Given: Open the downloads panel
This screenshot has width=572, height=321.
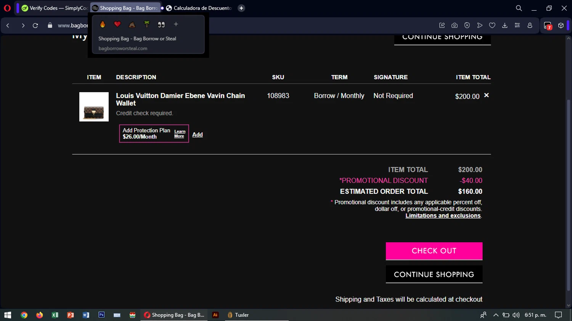Looking at the screenshot, I should click(505, 26).
